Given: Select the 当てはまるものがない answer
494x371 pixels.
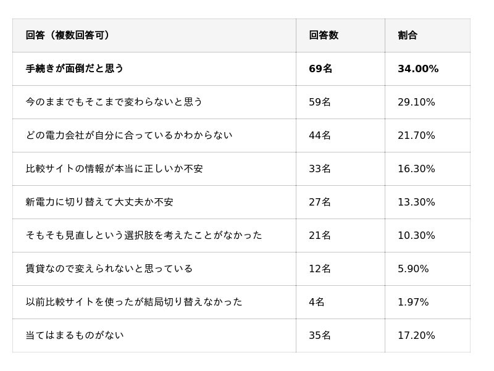Looking at the screenshot, I should 75,335.
